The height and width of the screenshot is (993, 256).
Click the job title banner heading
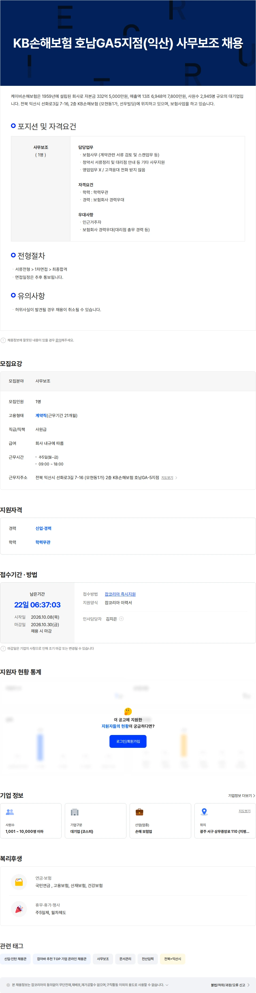[128, 43]
